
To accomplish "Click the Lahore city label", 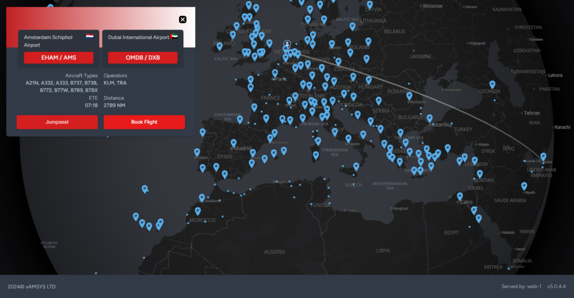I will tap(555, 75).
